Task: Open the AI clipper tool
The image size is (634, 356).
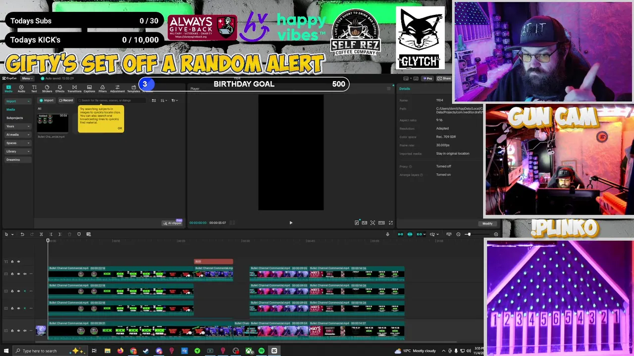Action: tap(172, 223)
